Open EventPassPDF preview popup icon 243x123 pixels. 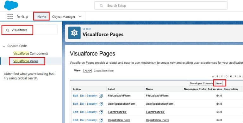[101, 112]
